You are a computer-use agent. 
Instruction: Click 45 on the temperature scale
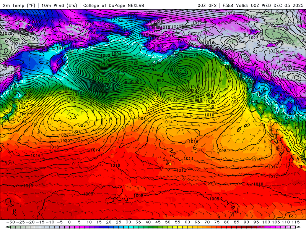(158, 222)
